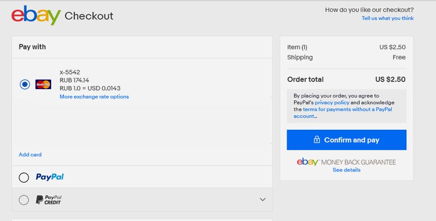Select the PayPal Credit radio button
This screenshot has width=436, height=221.
pyautogui.click(x=24, y=200)
